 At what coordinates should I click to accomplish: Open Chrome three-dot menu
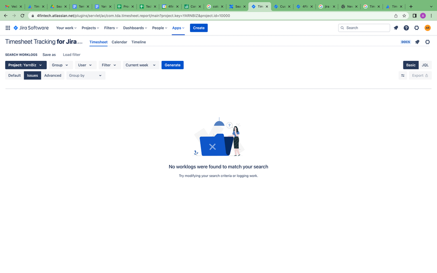[x=431, y=16]
